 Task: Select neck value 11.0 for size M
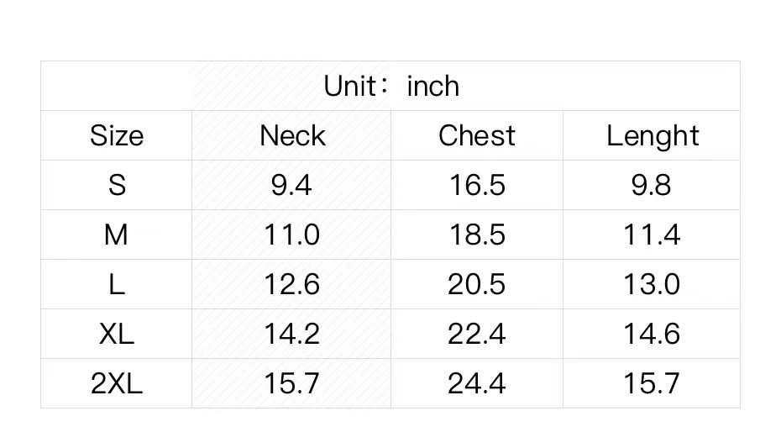tap(291, 235)
